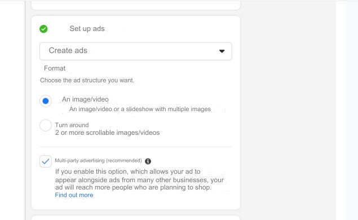The height and width of the screenshot is (220, 358).
Task: Uncheck Multi-party advertising checkbox
Action: pos(46,161)
